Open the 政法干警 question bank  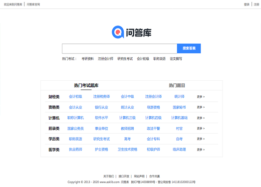tap(153, 129)
